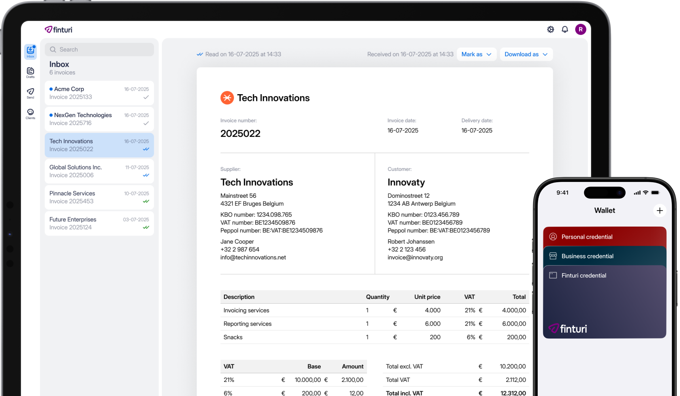
Task: Open the purple R profile avatar
Action: [x=580, y=29]
